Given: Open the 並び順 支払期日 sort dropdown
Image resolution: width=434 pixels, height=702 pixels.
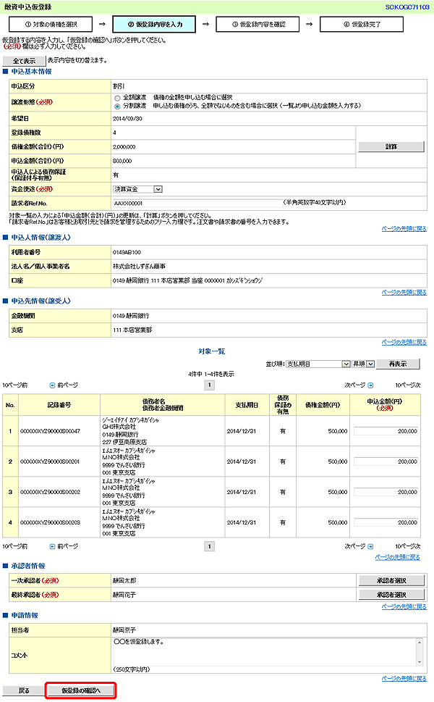Looking at the screenshot, I should coord(318,364).
